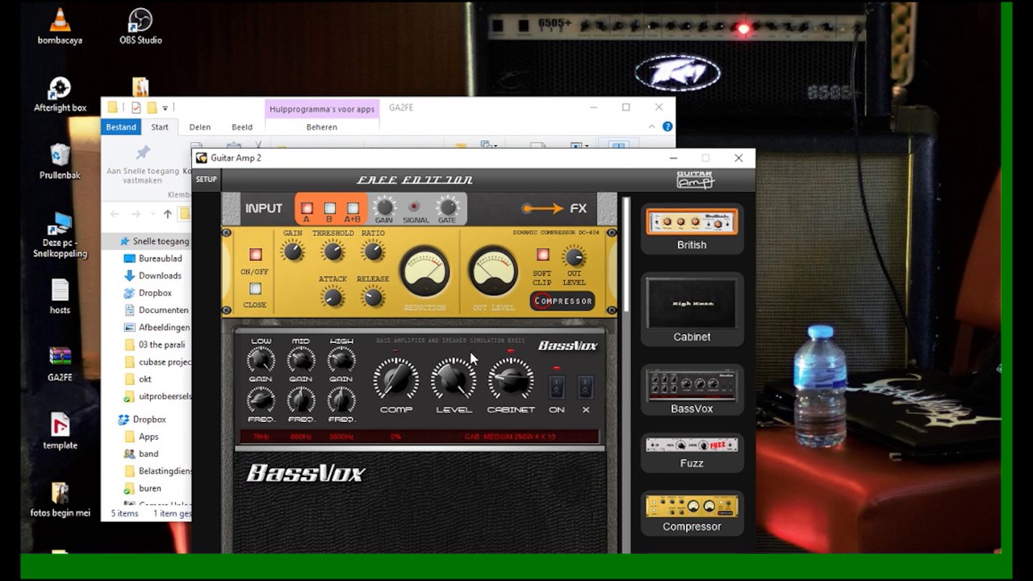This screenshot has height=581, width=1033.
Task: Open Afbeeldingen in Explorer navigation
Action: [157, 327]
